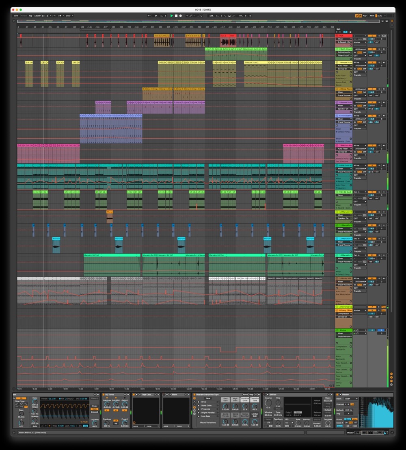Select the More Drive macro variation
Viewport: 406px width, 450px height.
pos(206,405)
